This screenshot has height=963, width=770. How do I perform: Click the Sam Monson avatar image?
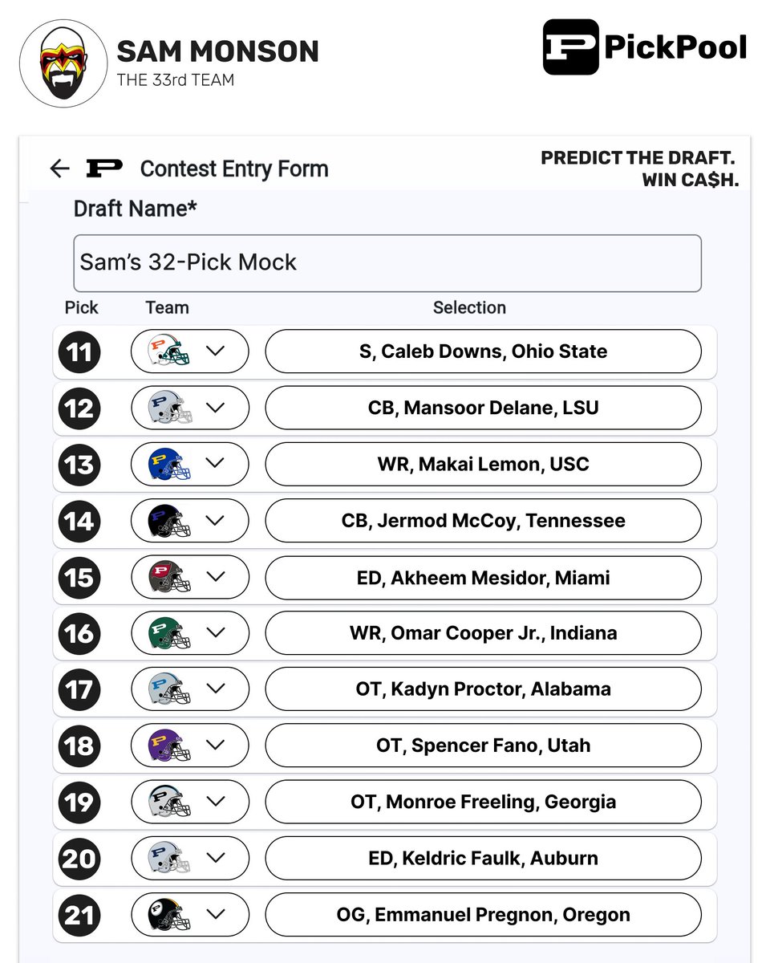point(63,63)
